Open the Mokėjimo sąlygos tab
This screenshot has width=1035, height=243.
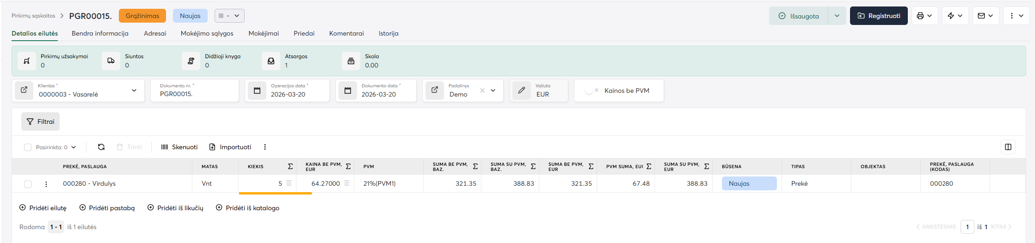point(207,33)
